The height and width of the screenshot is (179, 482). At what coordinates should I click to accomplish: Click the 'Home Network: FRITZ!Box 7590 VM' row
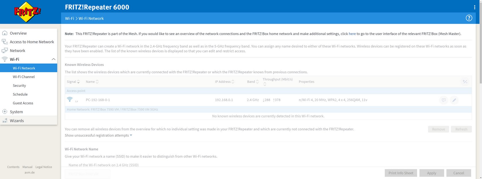click(x=268, y=109)
